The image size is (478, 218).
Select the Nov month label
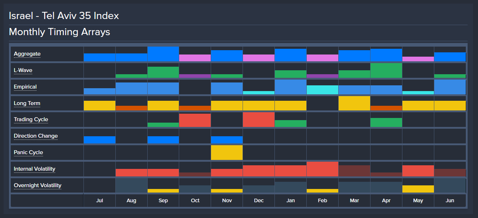[227, 200]
